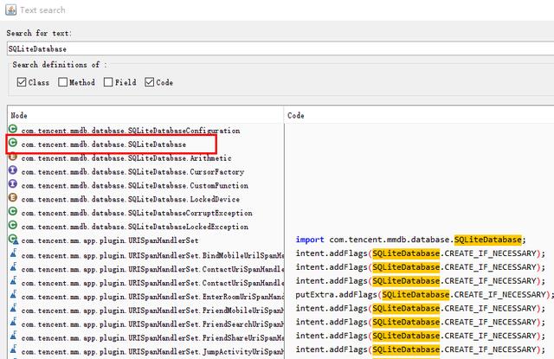Screen dimensions: 554x359
Task: Select the JumpActivityUriSpanHandler result row
Action: click(x=145, y=351)
